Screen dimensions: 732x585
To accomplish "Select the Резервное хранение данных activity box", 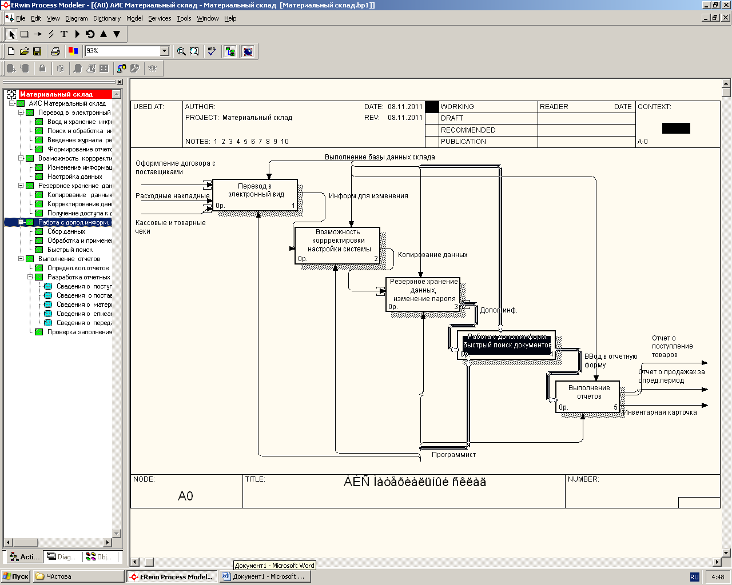I will click(x=423, y=294).
